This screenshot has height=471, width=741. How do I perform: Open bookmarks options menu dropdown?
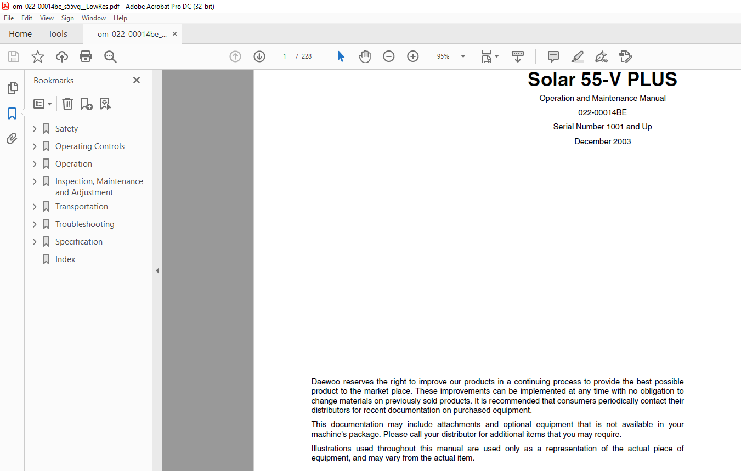pyautogui.click(x=42, y=104)
